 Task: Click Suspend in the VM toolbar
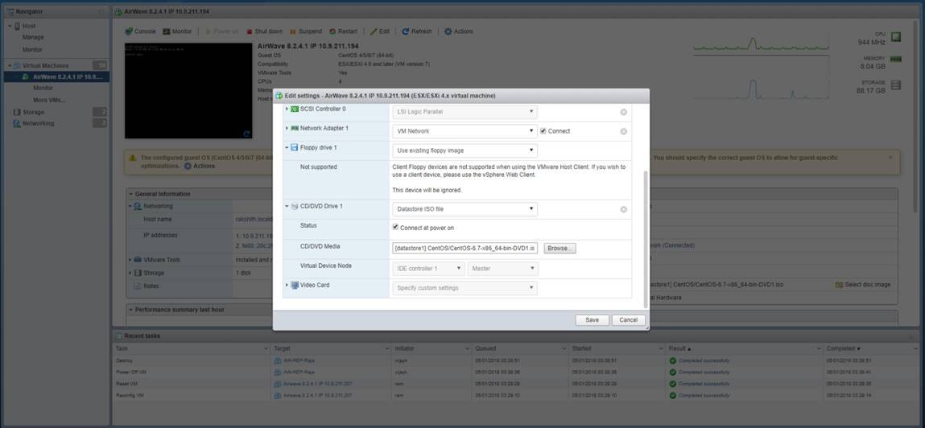click(306, 31)
